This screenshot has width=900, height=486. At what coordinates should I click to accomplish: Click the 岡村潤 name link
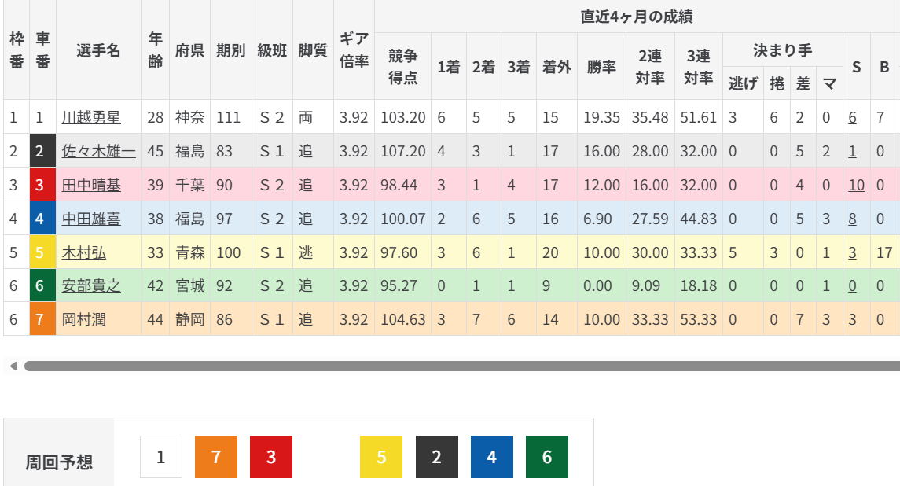tap(84, 319)
